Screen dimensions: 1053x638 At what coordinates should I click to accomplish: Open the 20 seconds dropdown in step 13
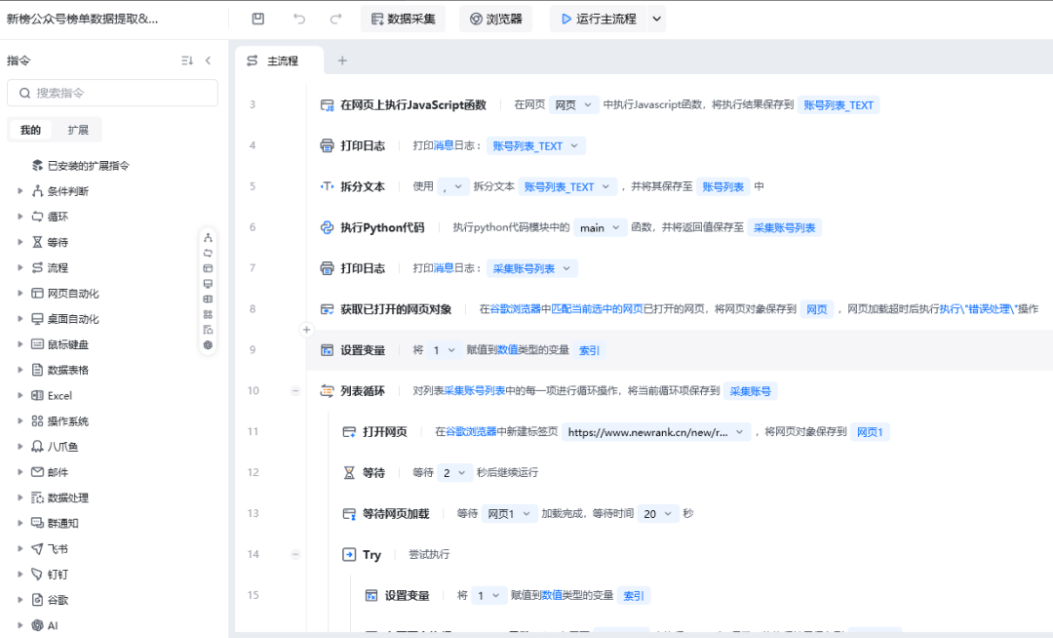pyautogui.click(x=658, y=514)
